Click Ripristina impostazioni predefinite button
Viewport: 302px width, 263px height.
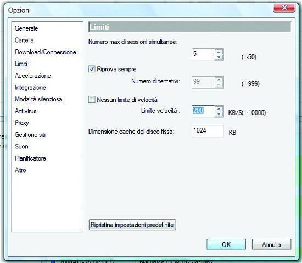[x=132, y=225]
